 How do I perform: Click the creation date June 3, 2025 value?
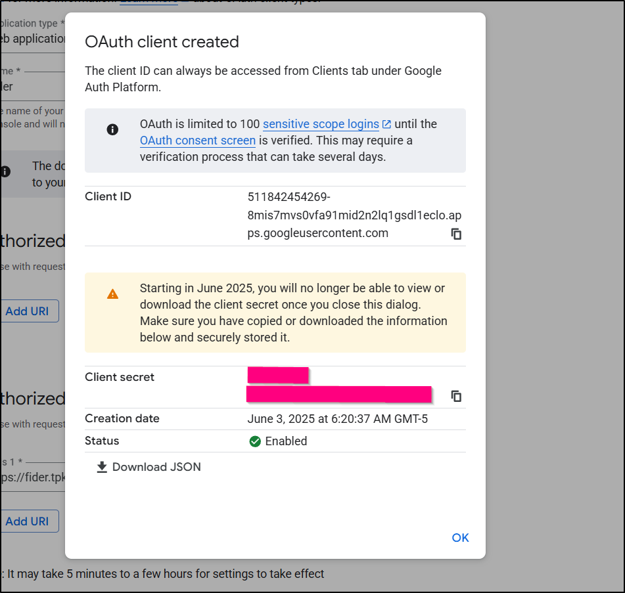pyautogui.click(x=338, y=419)
